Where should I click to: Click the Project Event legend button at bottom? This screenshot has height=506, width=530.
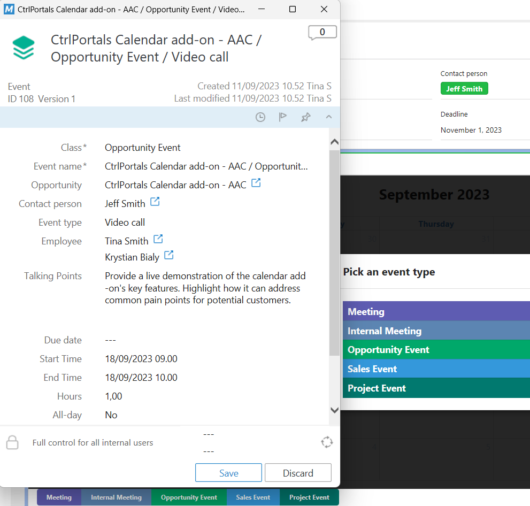click(x=309, y=497)
